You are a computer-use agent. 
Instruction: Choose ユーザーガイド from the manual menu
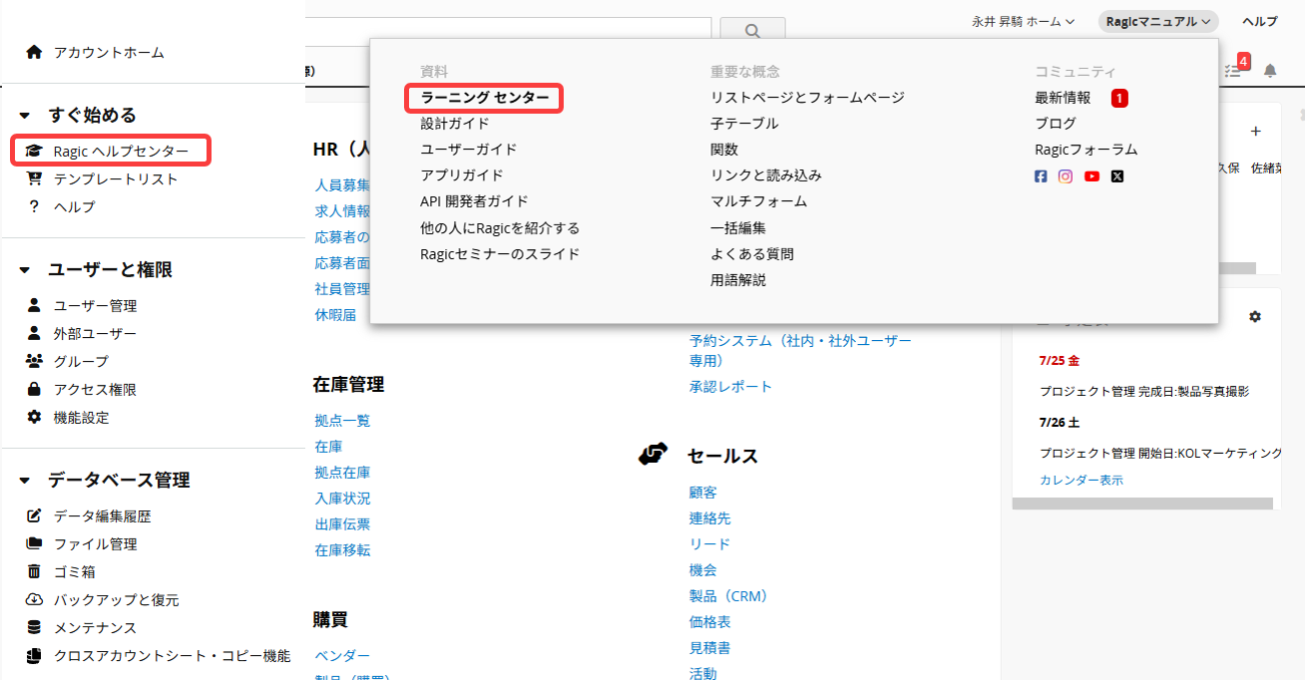(469, 150)
